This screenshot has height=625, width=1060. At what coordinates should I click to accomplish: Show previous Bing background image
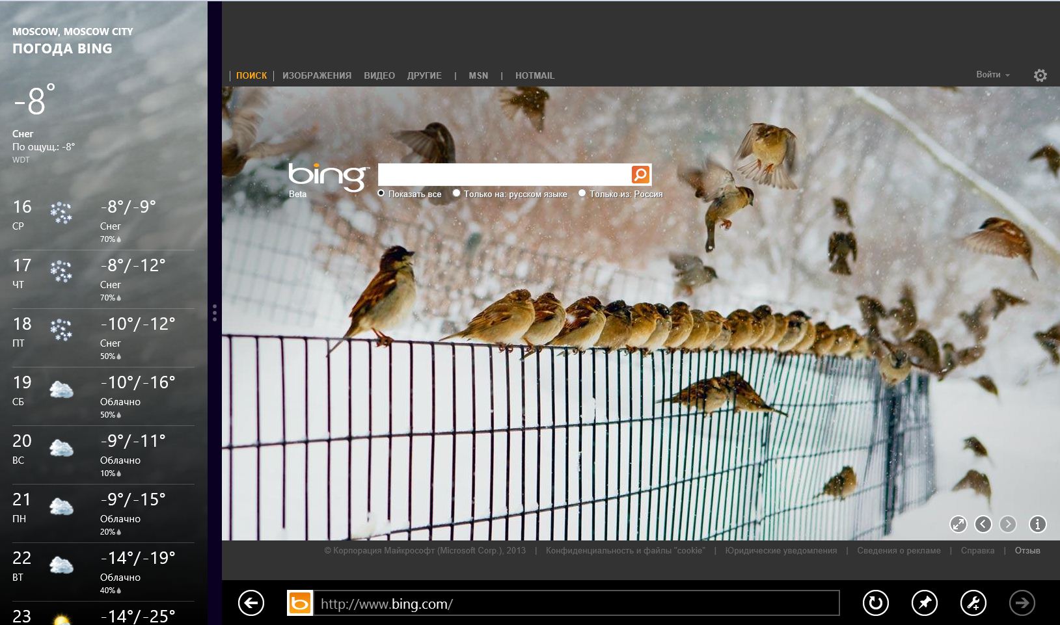pyautogui.click(x=983, y=524)
